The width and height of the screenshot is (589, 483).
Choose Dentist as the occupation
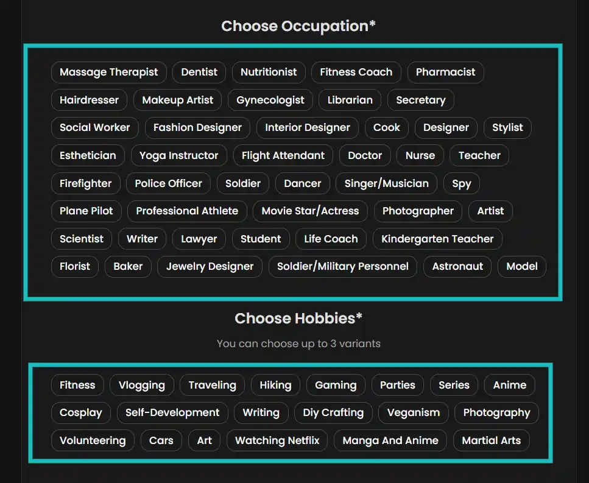coord(199,72)
